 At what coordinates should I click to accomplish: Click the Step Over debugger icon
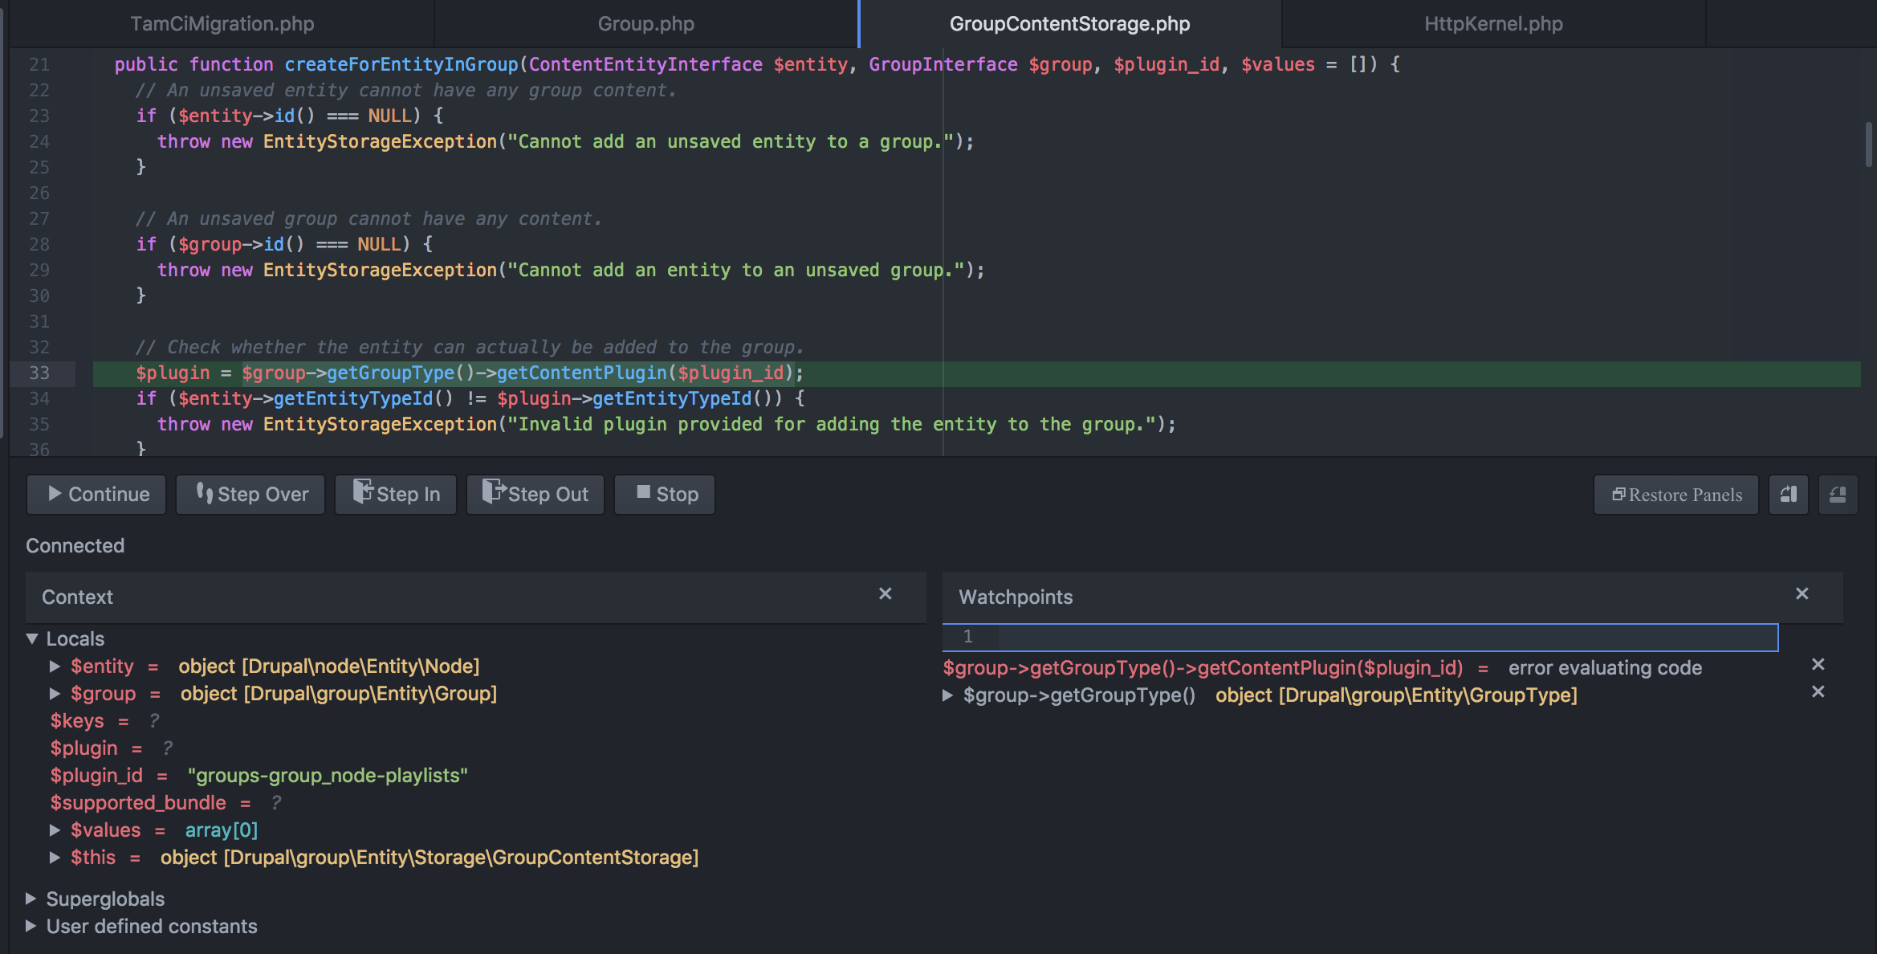click(x=205, y=494)
